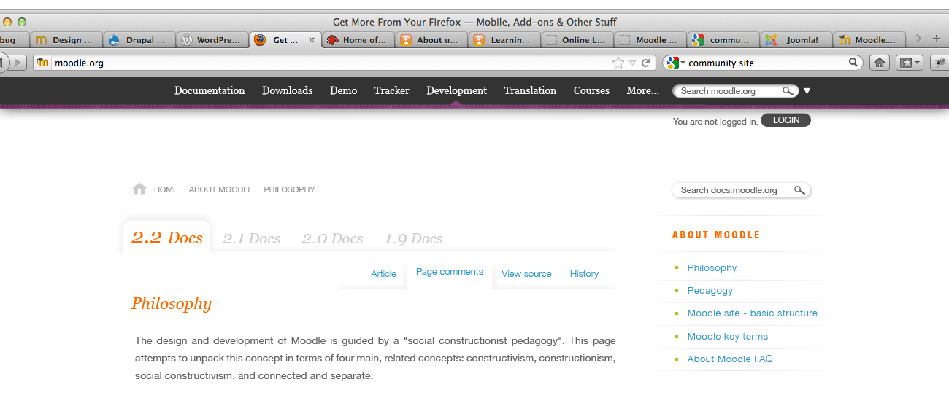Click the Moodle favicon in the address bar
The image size is (949, 395).
tap(43, 63)
